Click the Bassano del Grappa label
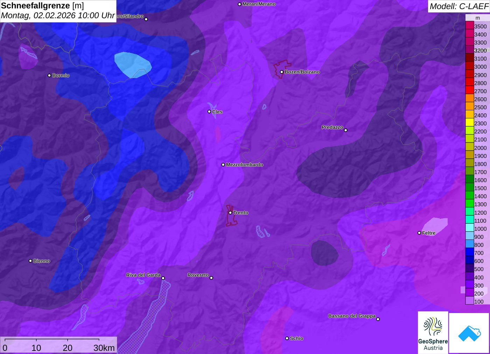Image resolution: width=490 pixels, height=354 pixels. pyautogui.click(x=352, y=316)
